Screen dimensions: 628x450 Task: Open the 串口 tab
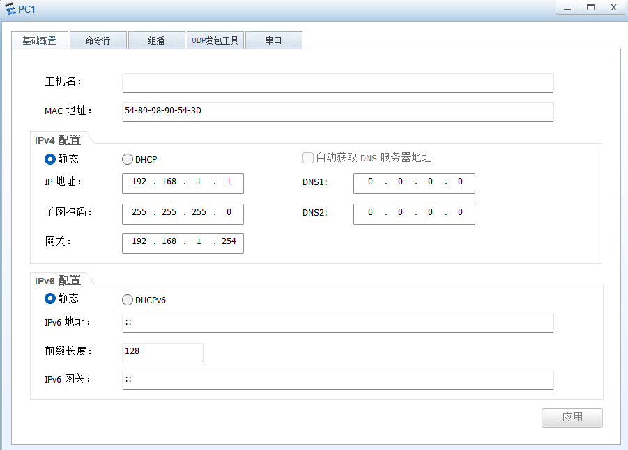(x=273, y=40)
